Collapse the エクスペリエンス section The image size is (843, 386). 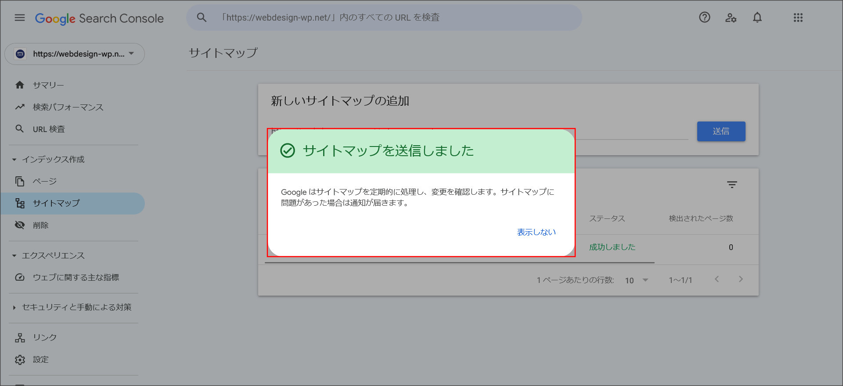(x=14, y=256)
